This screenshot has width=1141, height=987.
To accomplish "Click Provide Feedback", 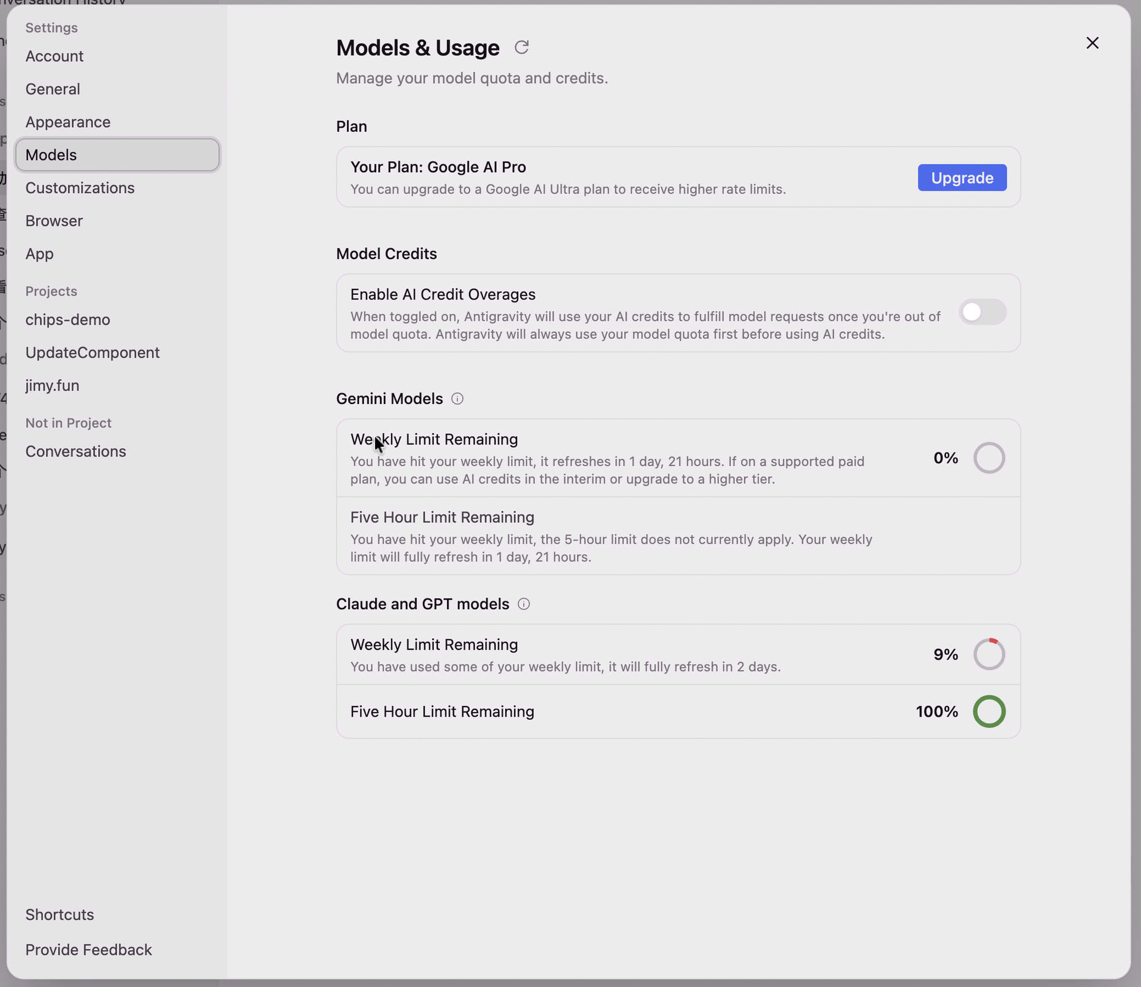I will click(x=89, y=950).
